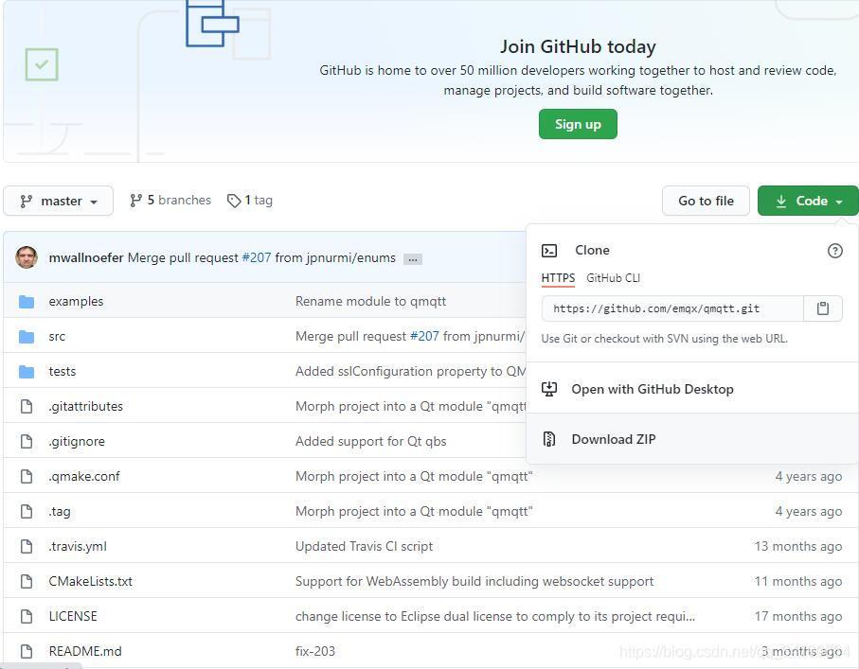Open the tests folder
The width and height of the screenshot is (859, 669).
(x=63, y=372)
